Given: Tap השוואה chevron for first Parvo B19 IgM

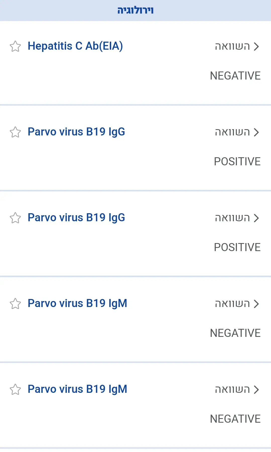Looking at the screenshot, I should click(x=256, y=304).
